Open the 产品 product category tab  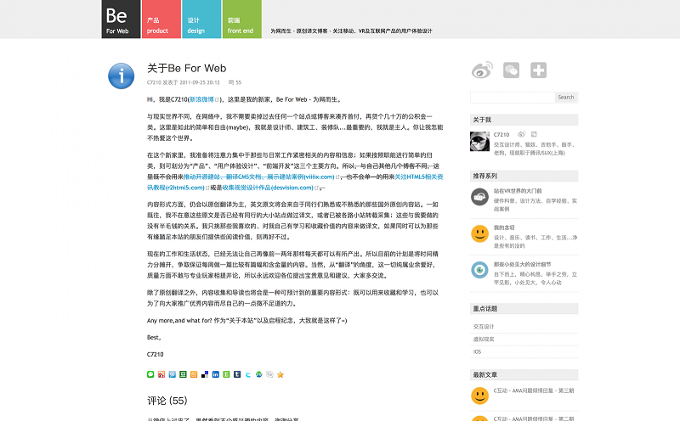point(161,19)
